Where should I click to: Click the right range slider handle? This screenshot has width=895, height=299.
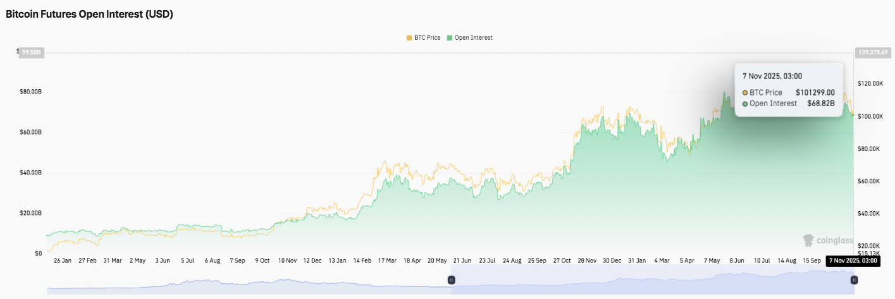click(854, 279)
